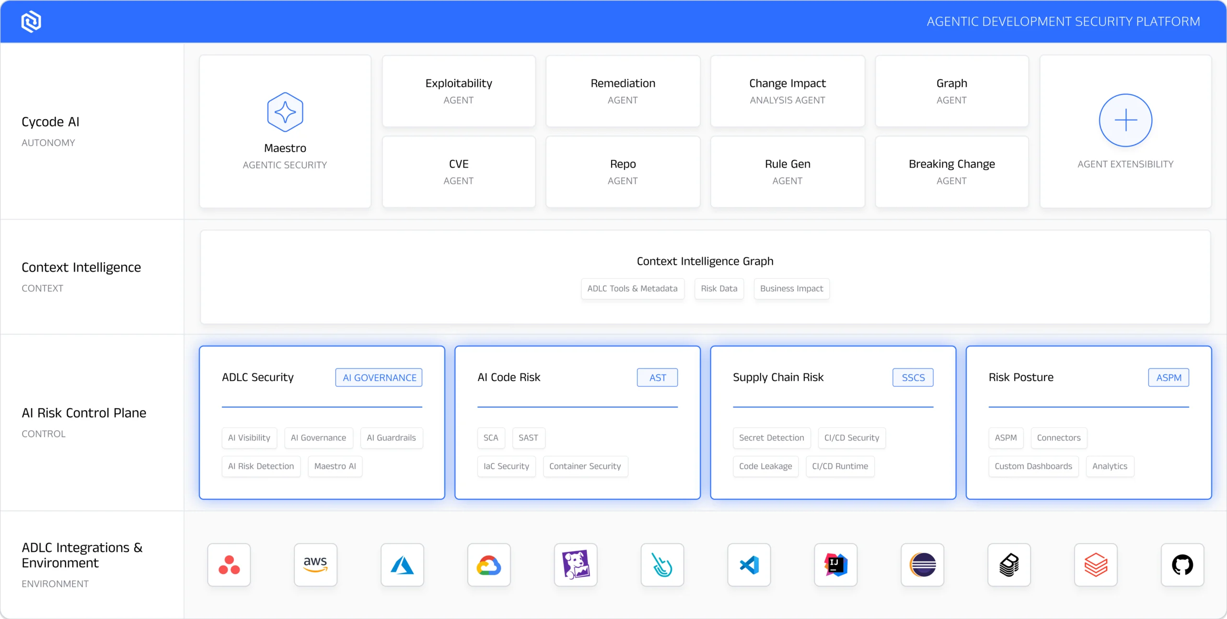Click the AI Governance tag under ADLC Security
The width and height of the screenshot is (1227, 619).
tap(319, 438)
